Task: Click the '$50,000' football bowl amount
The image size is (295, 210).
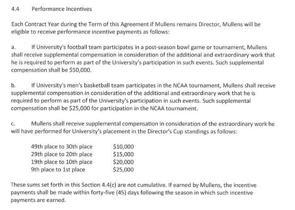Action: tap(80, 70)
